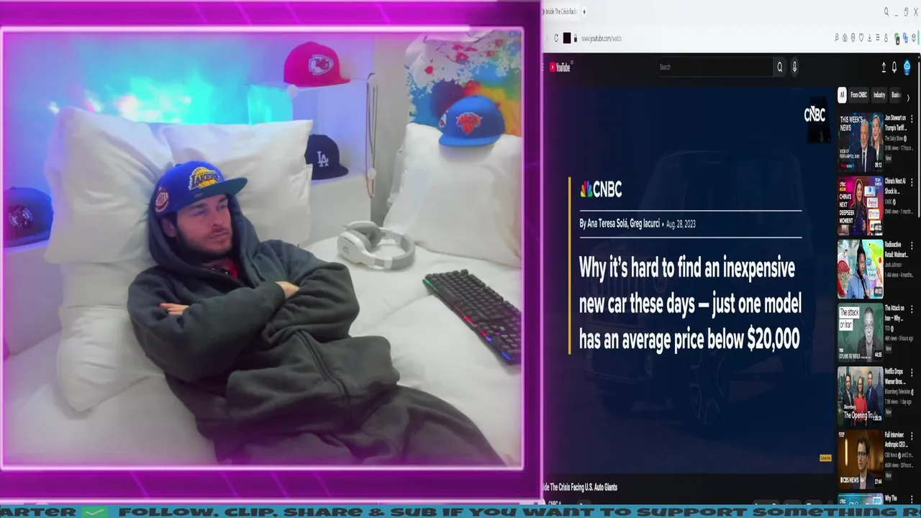Click the green extension icon

[x=897, y=37]
